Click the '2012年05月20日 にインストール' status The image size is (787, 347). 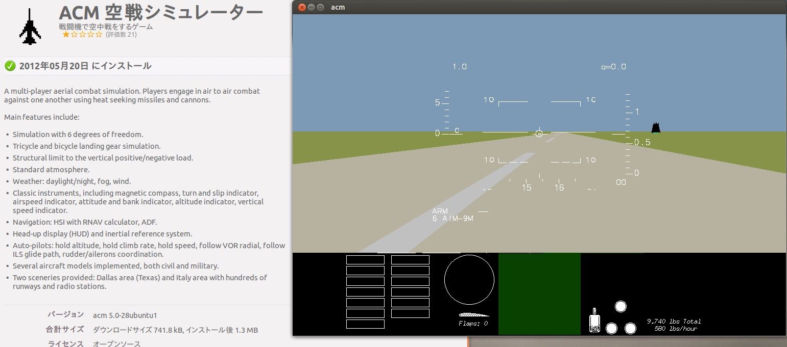pos(85,66)
